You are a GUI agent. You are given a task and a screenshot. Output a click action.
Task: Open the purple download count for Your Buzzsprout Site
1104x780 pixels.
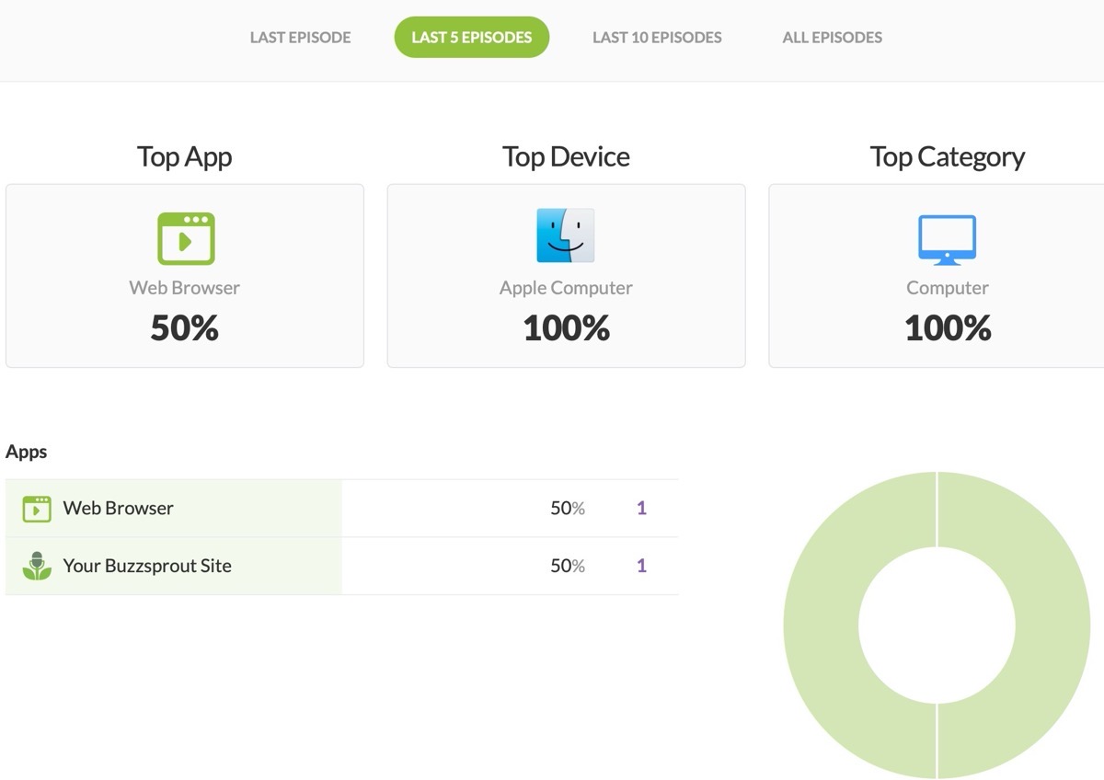pos(641,566)
